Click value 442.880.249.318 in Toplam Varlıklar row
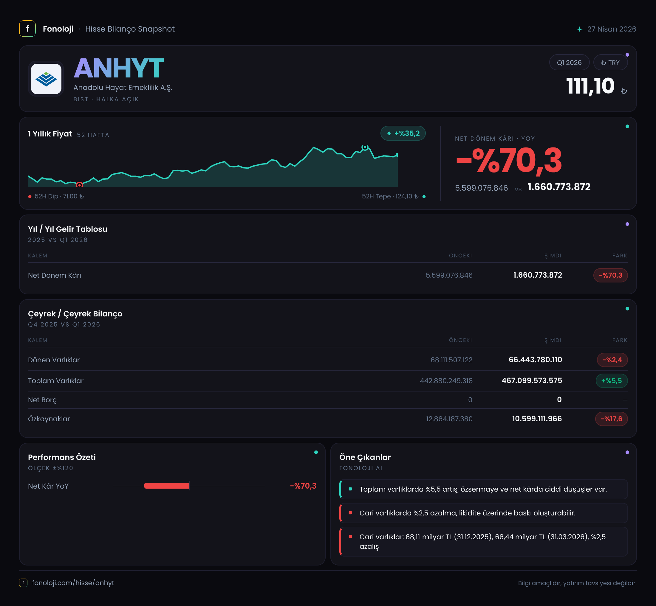 pyautogui.click(x=446, y=381)
